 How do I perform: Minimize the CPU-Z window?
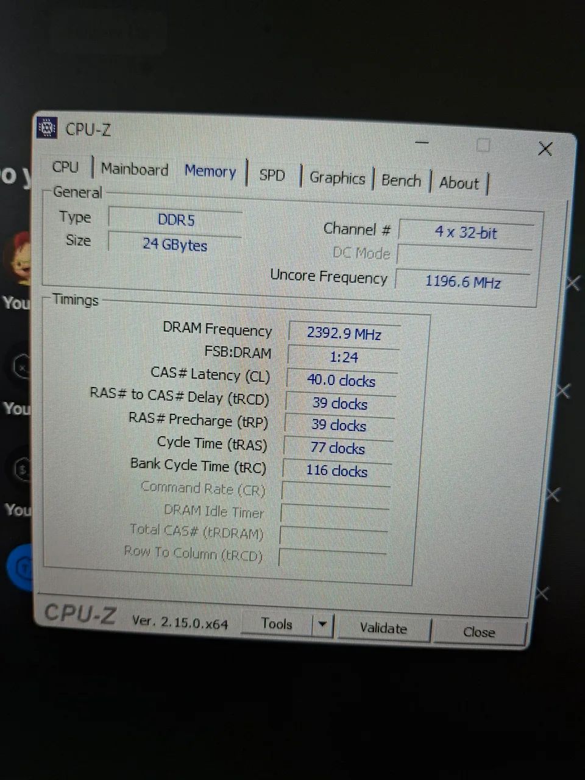point(422,143)
